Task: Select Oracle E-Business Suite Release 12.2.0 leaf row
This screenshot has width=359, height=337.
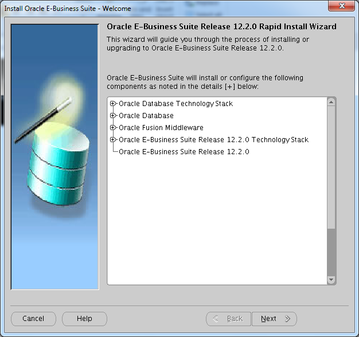Action: [x=184, y=152]
